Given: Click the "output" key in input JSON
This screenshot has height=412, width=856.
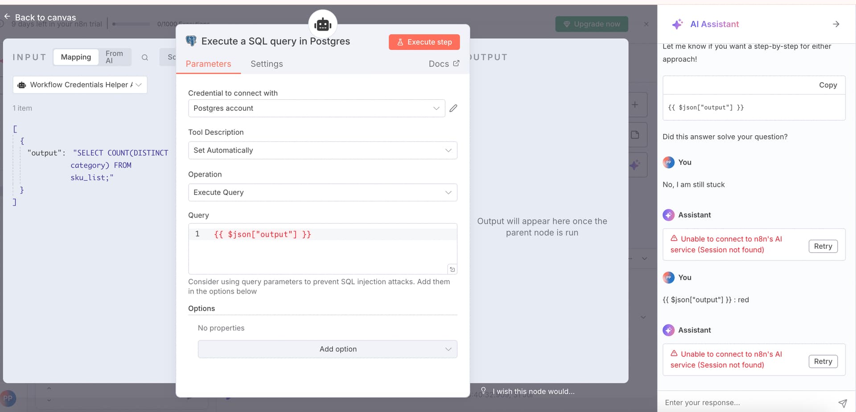Looking at the screenshot, I should pyautogui.click(x=44, y=153).
